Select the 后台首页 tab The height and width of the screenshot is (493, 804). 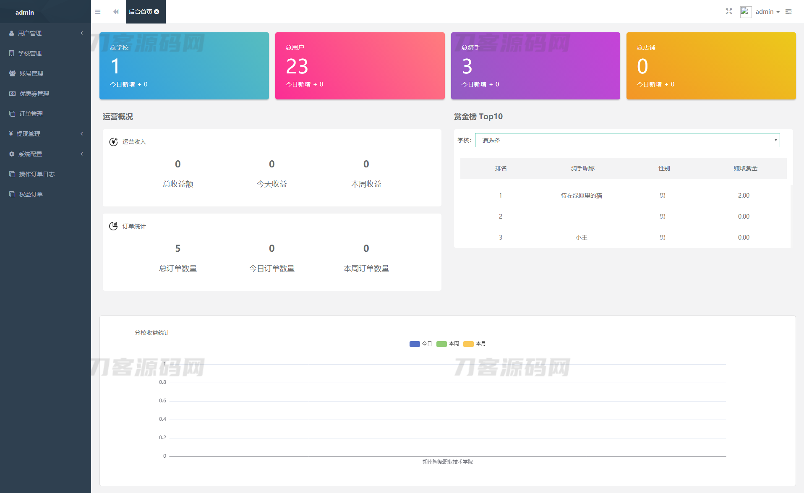140,12
